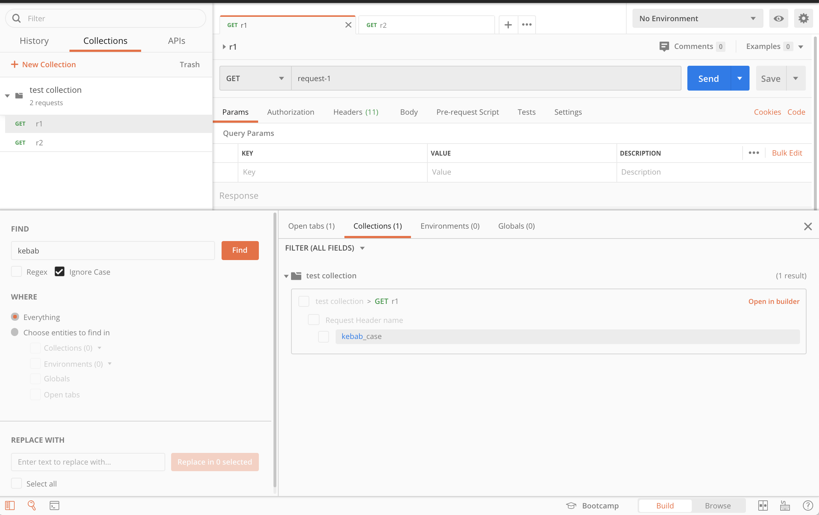Switch to the Authorization tab

pos(291,112)
